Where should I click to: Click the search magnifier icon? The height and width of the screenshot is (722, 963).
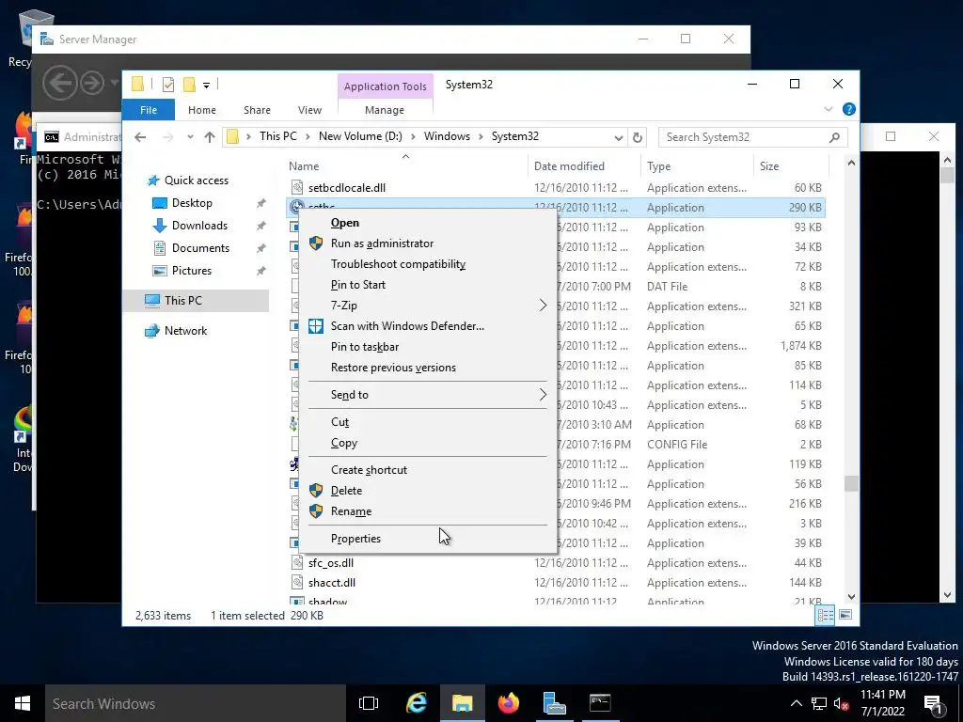pyautogui.click(x=834, y=137)
